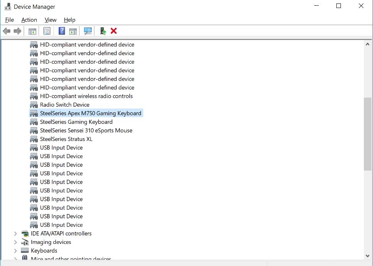
Task: Click the red X Uninstall device icon
Action: pos(114,31)
